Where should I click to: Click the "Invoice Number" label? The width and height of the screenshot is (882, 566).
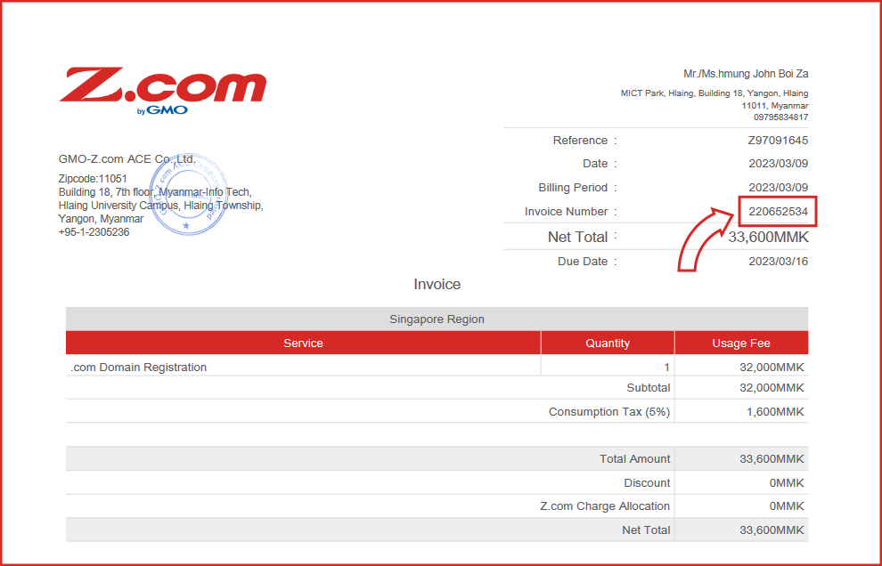566,212
